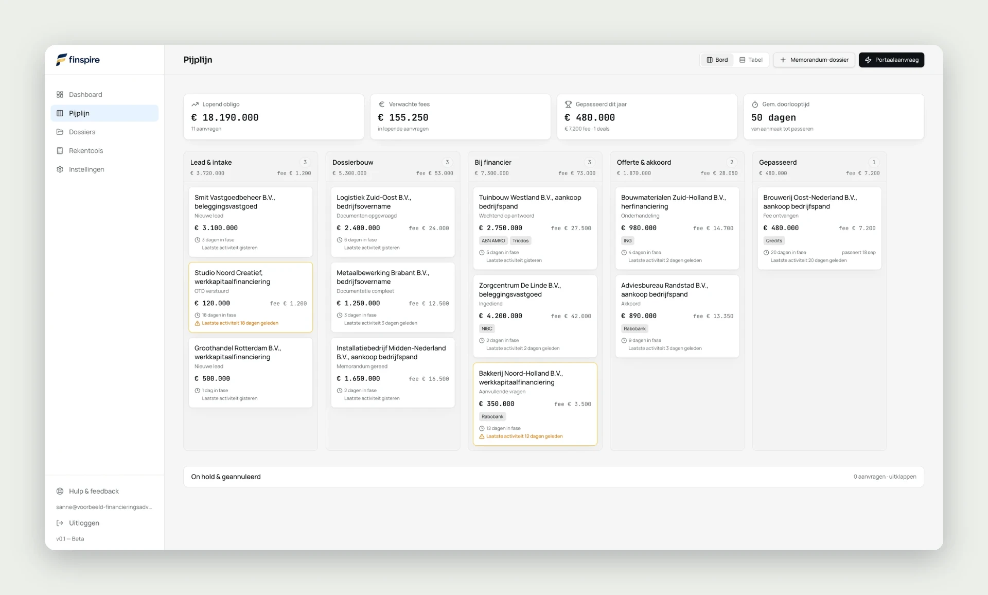Click the plus icon on Memorandum-dossier
Viewport: 988px width, 595px height.
(x=783, y=60)
